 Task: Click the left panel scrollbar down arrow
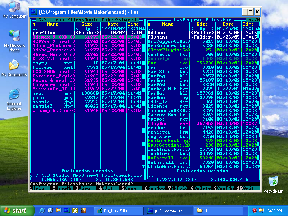[x=143, y=167]
